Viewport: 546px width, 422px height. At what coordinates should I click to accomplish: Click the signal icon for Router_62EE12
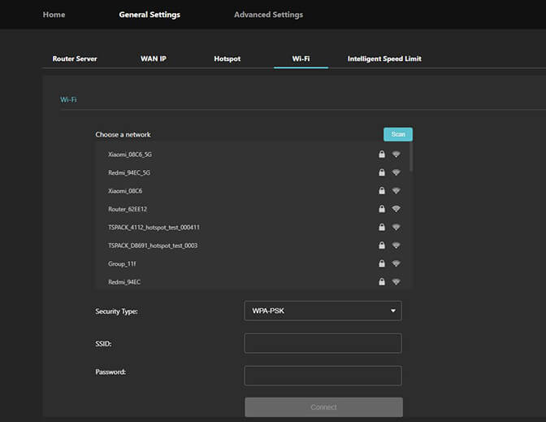396,209
